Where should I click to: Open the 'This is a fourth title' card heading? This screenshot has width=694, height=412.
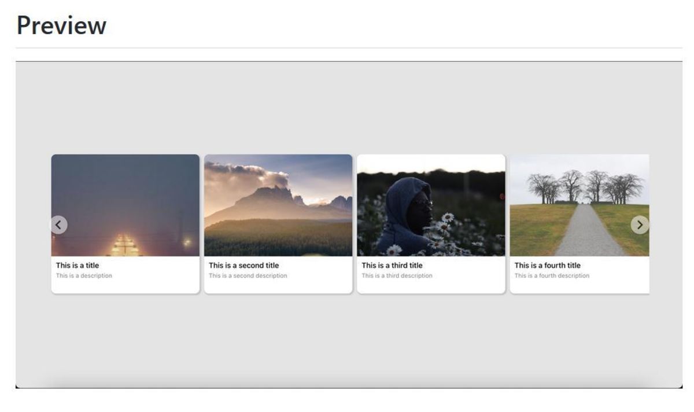coord(547,266)
